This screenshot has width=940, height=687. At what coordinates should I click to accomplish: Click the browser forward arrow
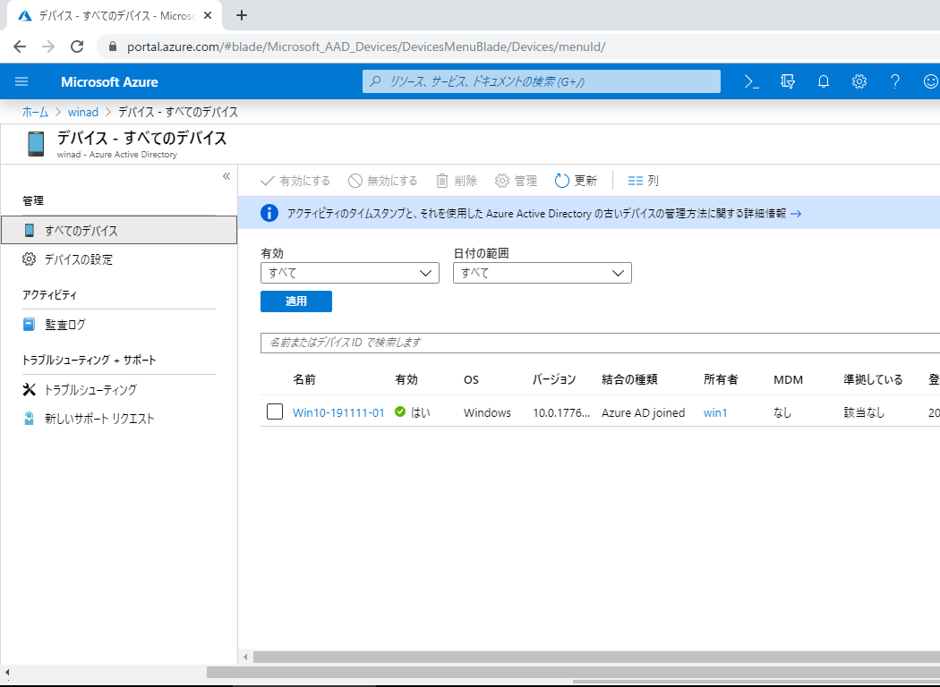pyautogui.click(x=48, y=47)
